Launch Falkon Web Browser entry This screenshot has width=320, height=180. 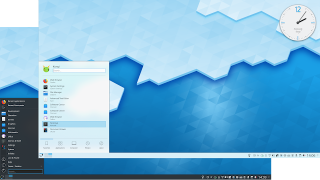(74, 118)
